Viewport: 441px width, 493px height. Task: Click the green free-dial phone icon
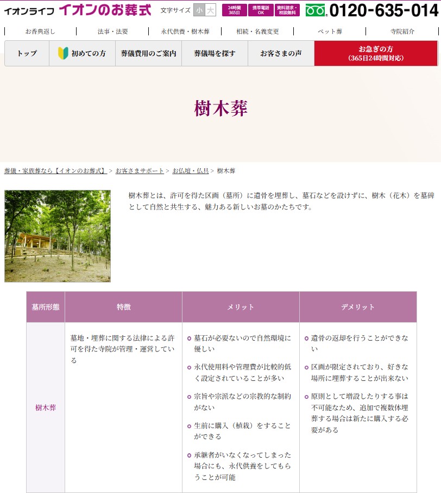click(x=316, y=10)
